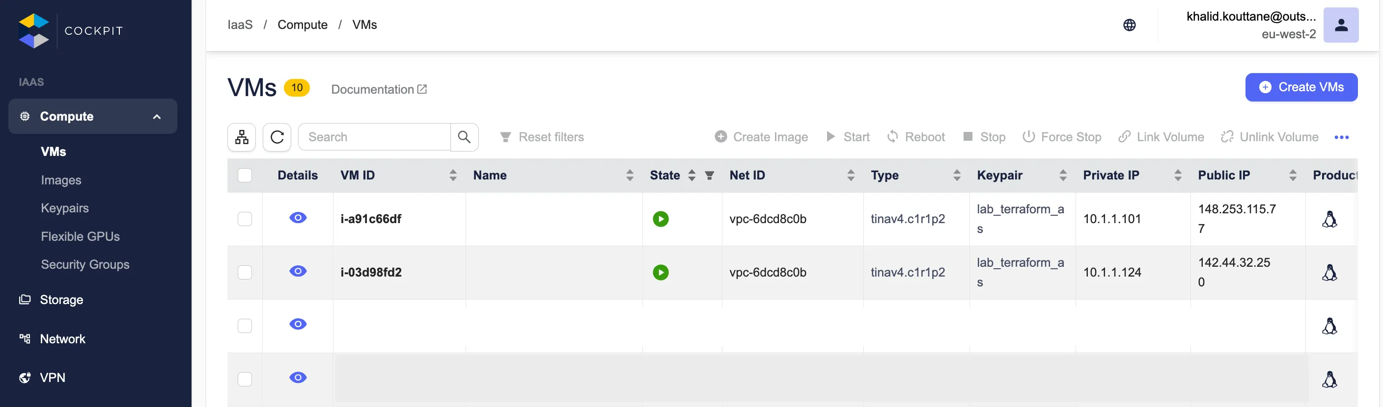Go to Keypairs page
The height and width of the screenshot is (407, 1383).
[x=64, y=208]
